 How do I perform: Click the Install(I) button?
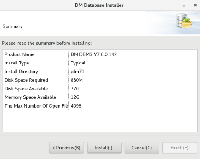click(x=104, y=148)
